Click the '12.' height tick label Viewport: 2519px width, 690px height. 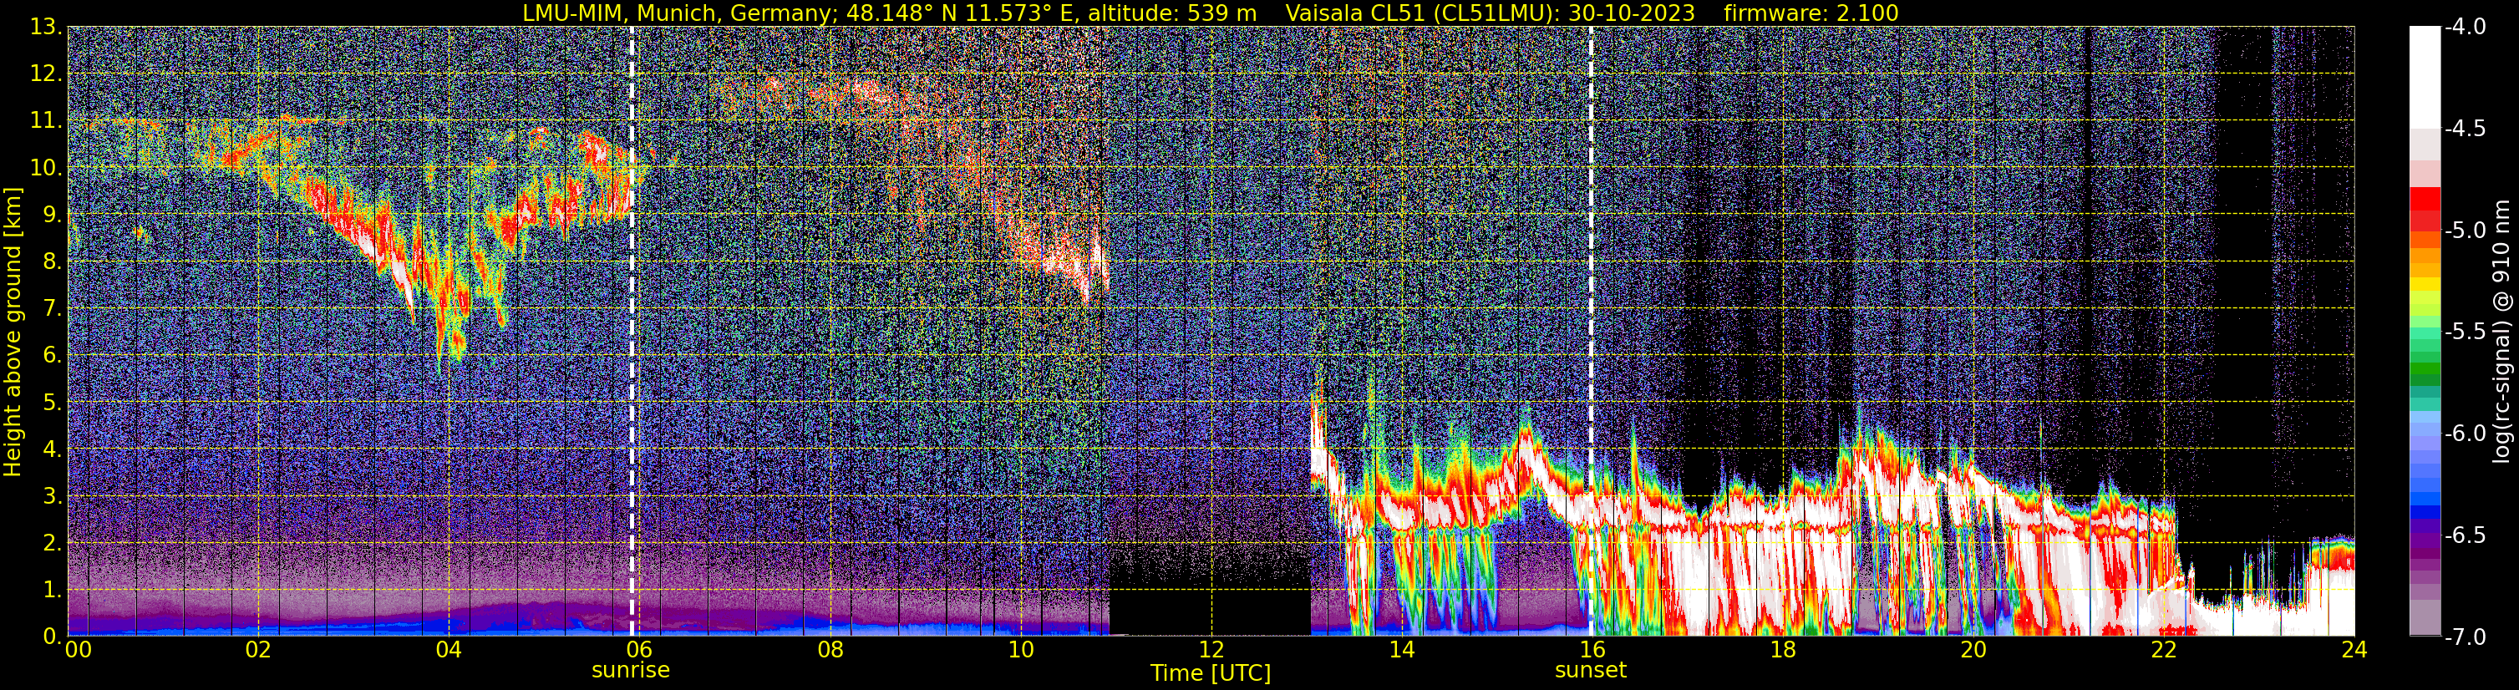click(45, 74)
